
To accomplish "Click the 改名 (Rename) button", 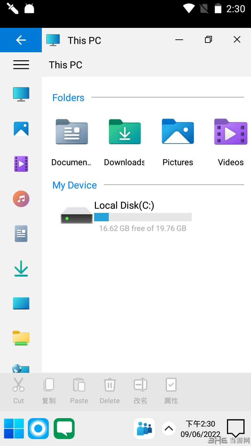I will point(140,391).
